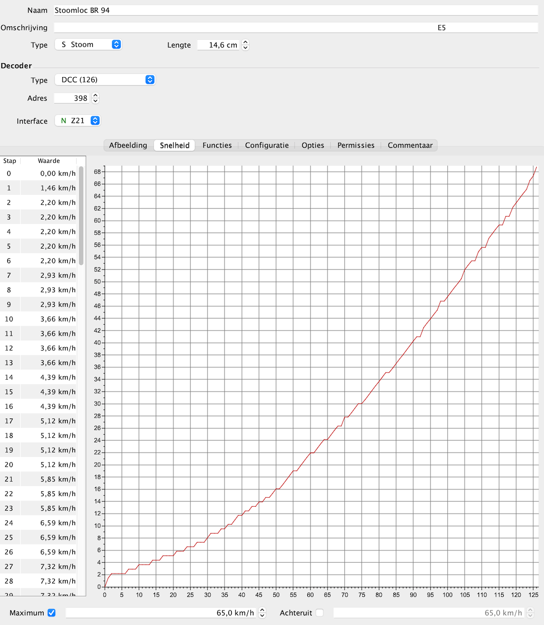Open the Opties tab

pos(312,146)
